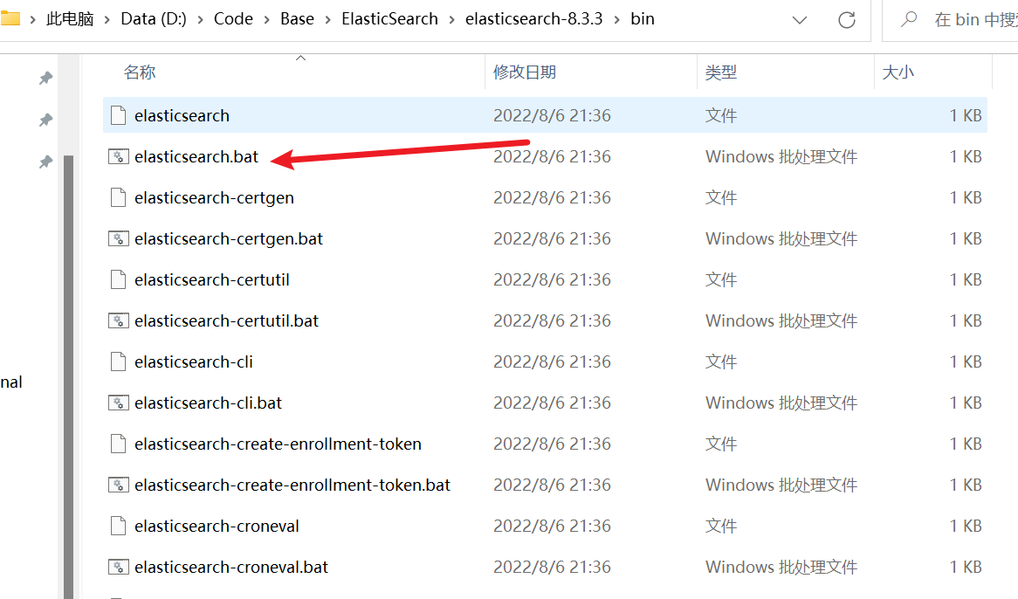
Task: Expand chevron after 此电脑 breadcrumb
Action: pos(107,20)
